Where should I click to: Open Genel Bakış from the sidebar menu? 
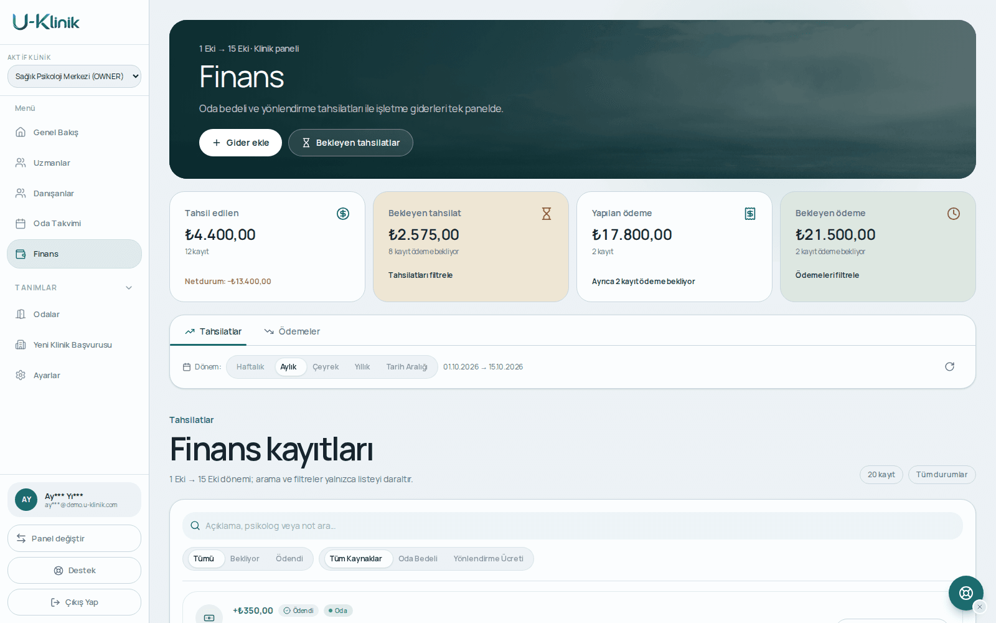(74, 132)
